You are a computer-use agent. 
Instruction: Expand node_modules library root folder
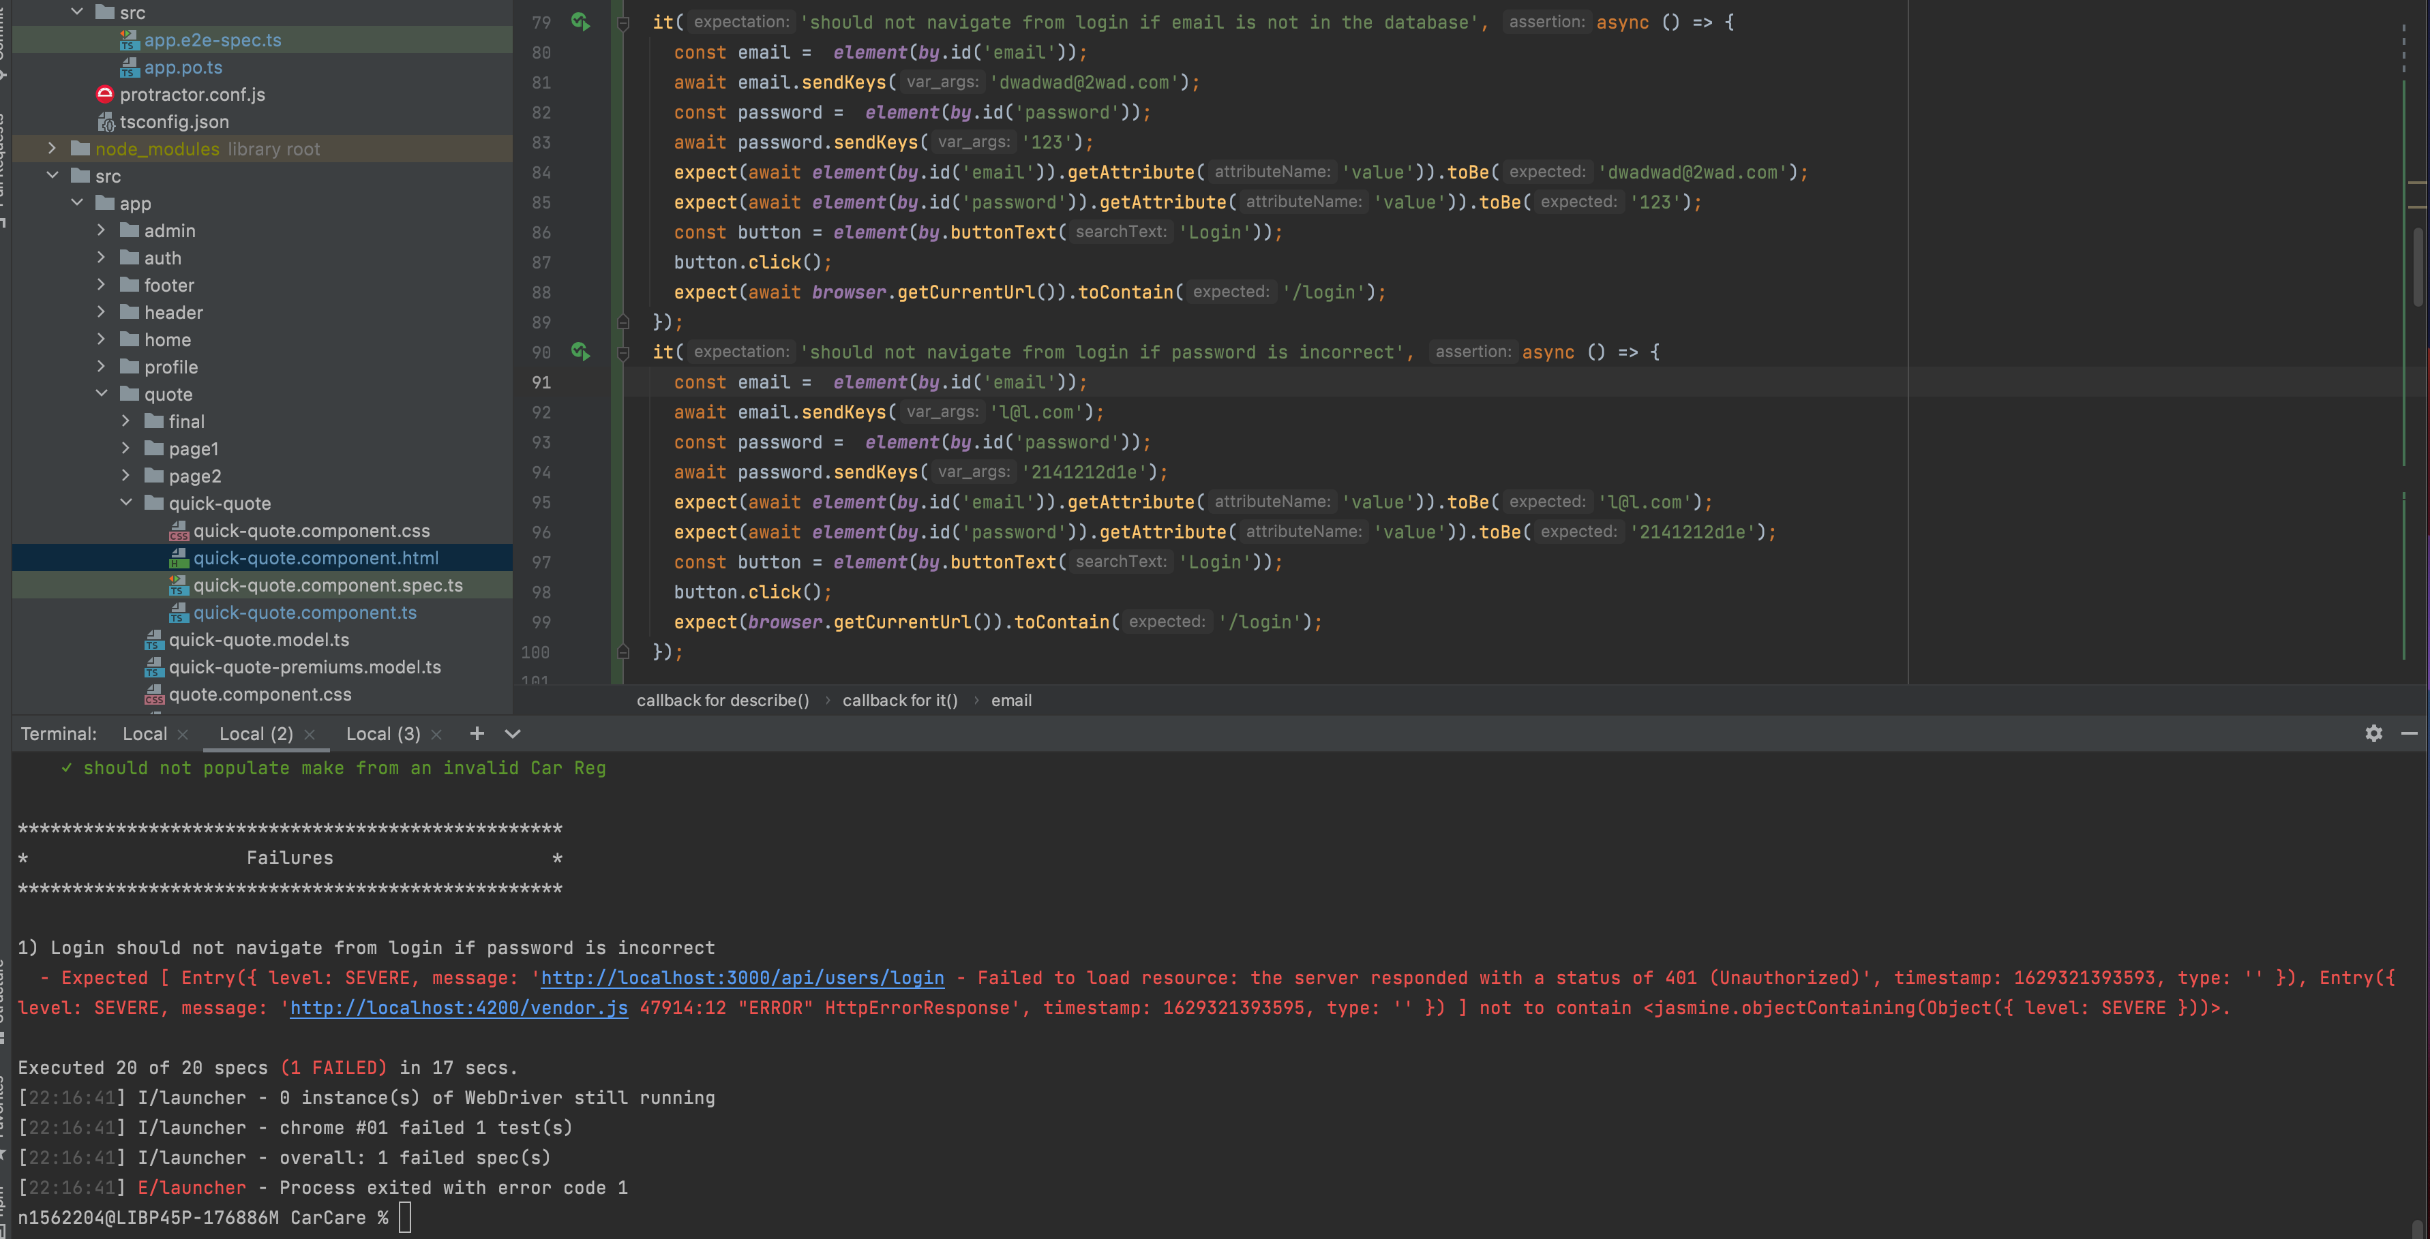(52, 148)
